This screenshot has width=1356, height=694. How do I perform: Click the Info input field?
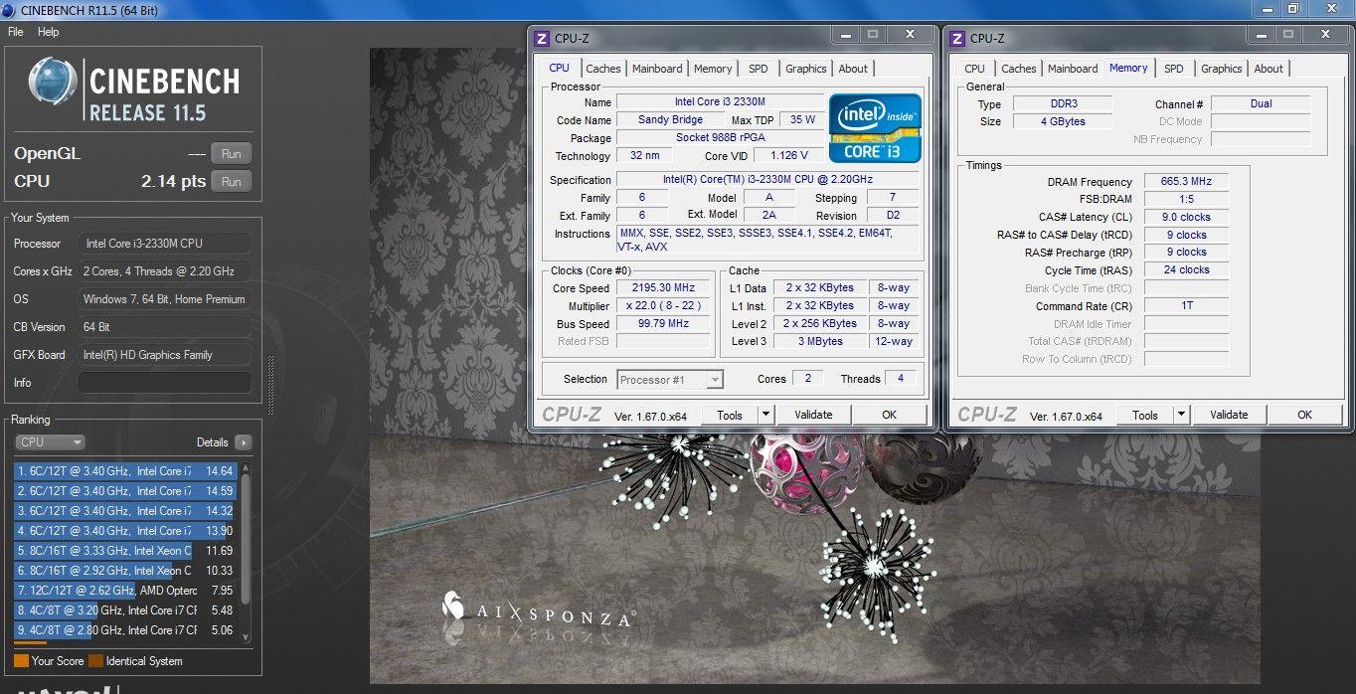[165, 383]
